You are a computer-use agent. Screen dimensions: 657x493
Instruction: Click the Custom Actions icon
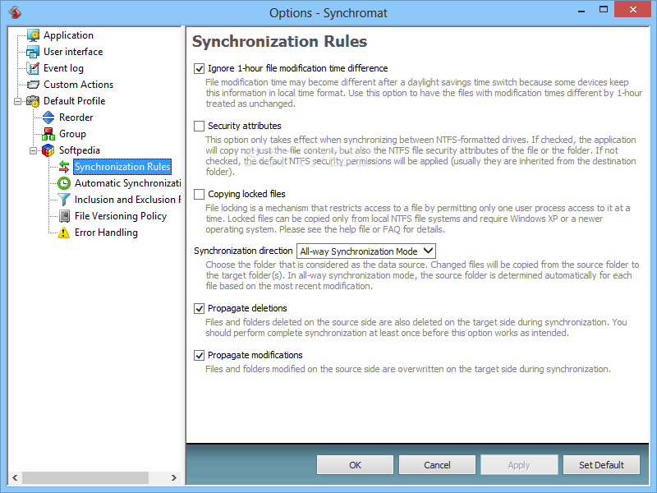tap(33, 85)
